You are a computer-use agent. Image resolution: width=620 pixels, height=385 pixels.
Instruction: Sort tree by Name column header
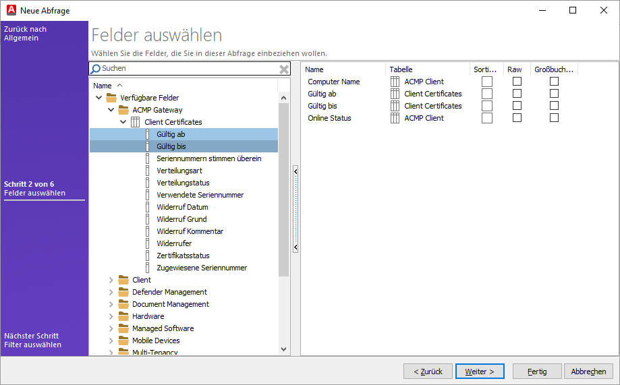point(184,86)
